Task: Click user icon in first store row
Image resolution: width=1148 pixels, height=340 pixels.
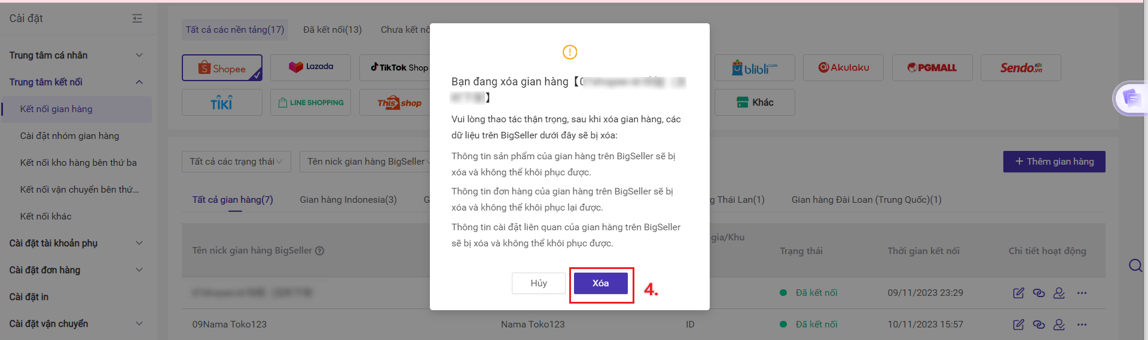Action: pos(1059,293)
